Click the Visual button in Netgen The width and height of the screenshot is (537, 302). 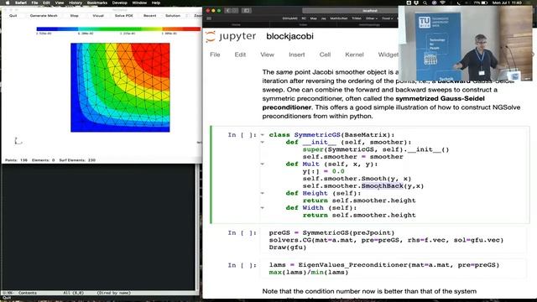pos(98,16)
